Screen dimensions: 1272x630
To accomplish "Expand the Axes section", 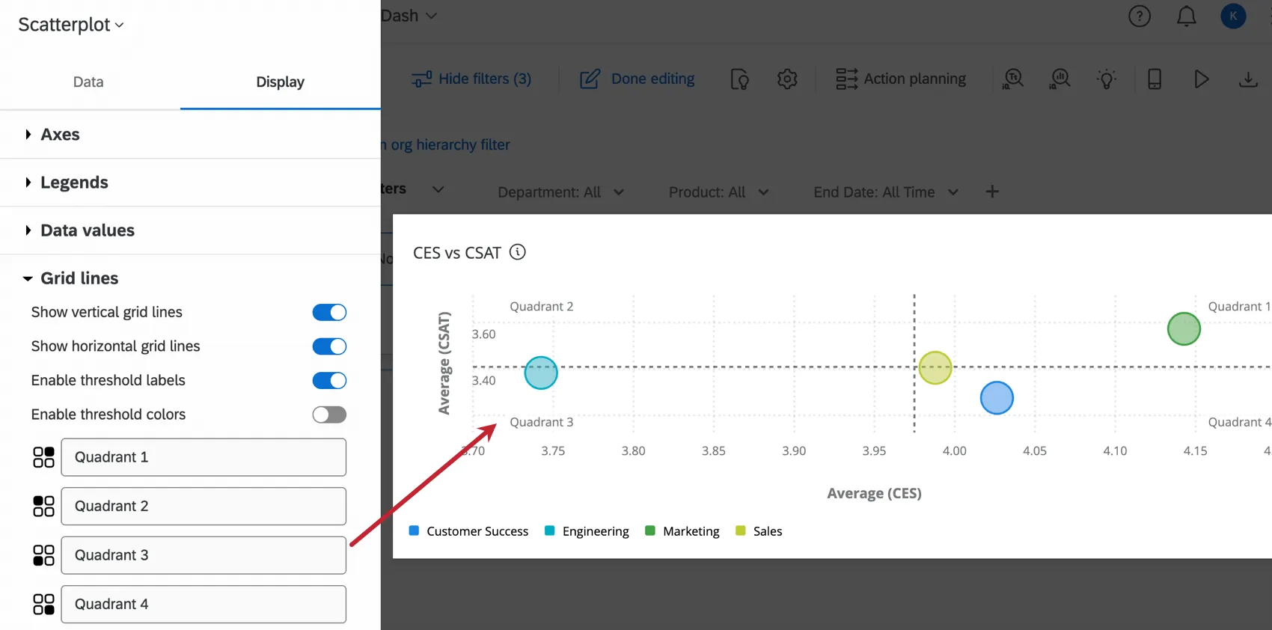I will pyautogui.click(x=60, y=135).
